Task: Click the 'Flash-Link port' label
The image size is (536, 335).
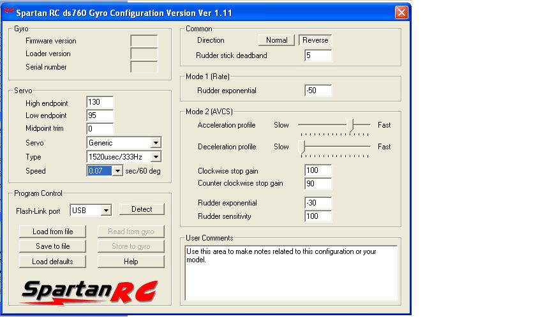Action: pyautogui.click(x=38, y=211)
